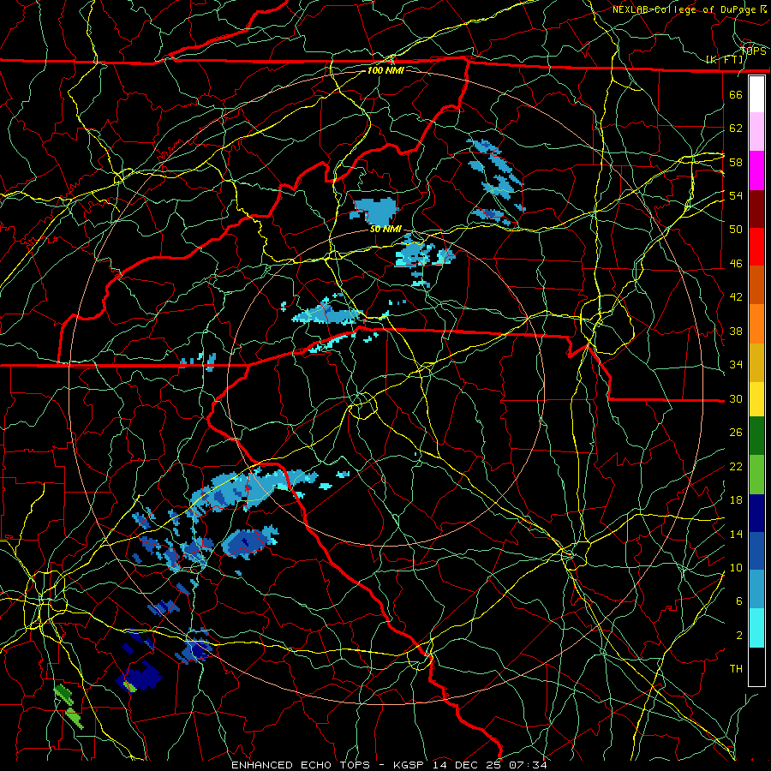Click the "ENHANCED ECHO TOPS" caption text

301,765
